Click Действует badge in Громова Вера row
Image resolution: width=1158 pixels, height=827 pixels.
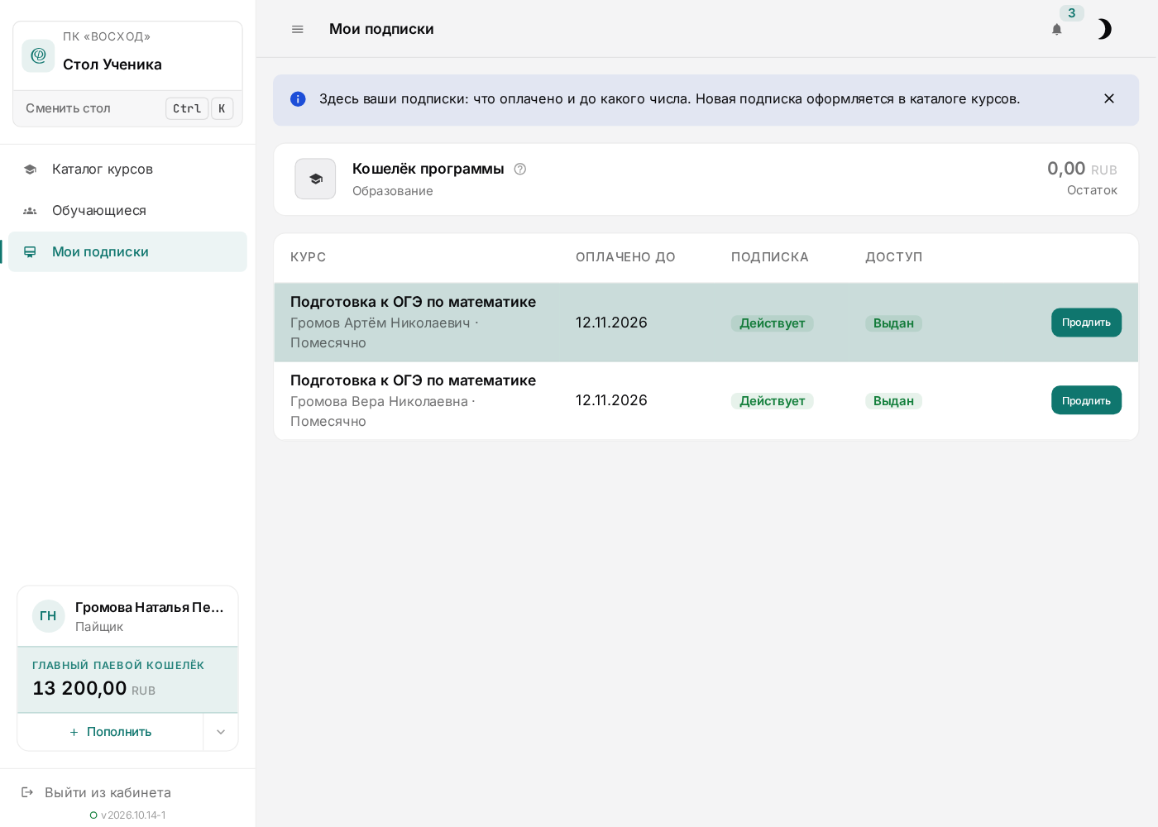pyautogui.click(x=772, y=401)
